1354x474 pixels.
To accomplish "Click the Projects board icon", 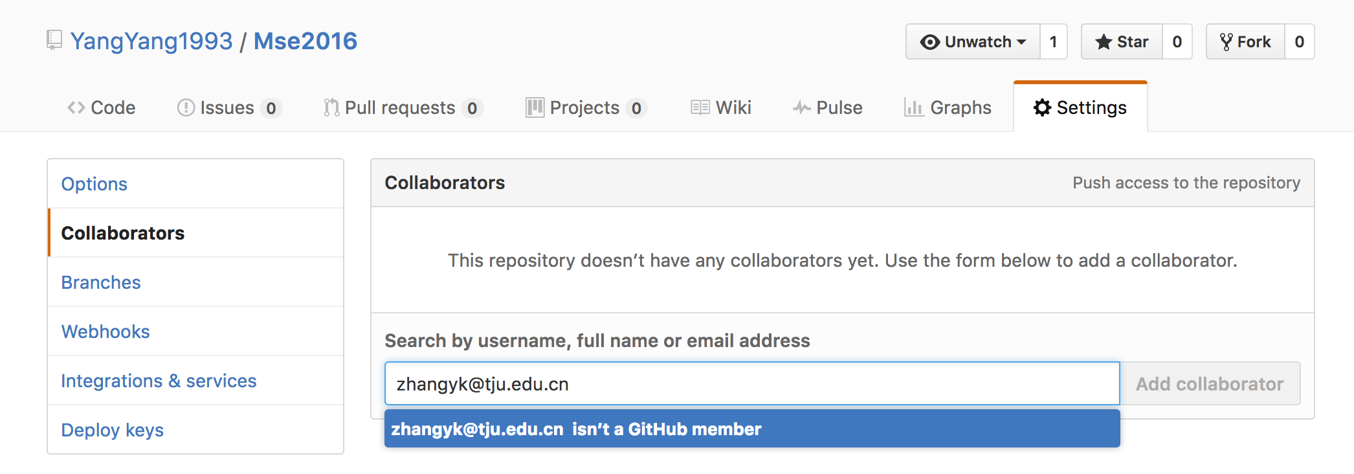I will pyautogui.click(x=535, y=107).
